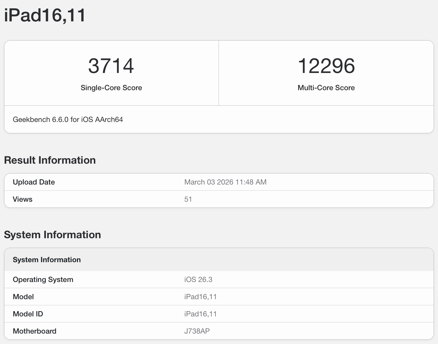Select the views count 51
Viewport: 438px width, 344px height.
pyautogui.click(x=188, y=199)
